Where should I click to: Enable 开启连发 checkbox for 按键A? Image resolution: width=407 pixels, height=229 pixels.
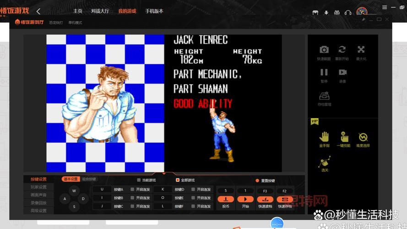point(132,189)
